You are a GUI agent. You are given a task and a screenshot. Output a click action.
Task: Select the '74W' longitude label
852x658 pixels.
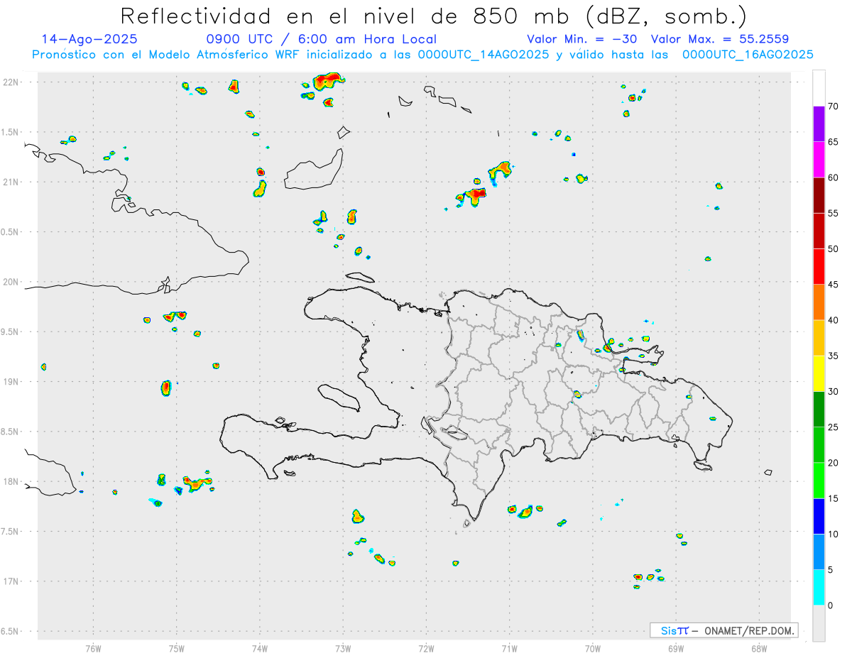[x=260, y=648]
